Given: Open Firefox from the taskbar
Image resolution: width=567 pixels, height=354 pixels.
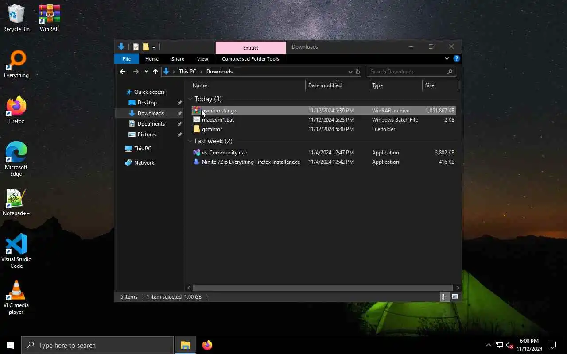Looking at the screenshot, I should tap(207, 345).
